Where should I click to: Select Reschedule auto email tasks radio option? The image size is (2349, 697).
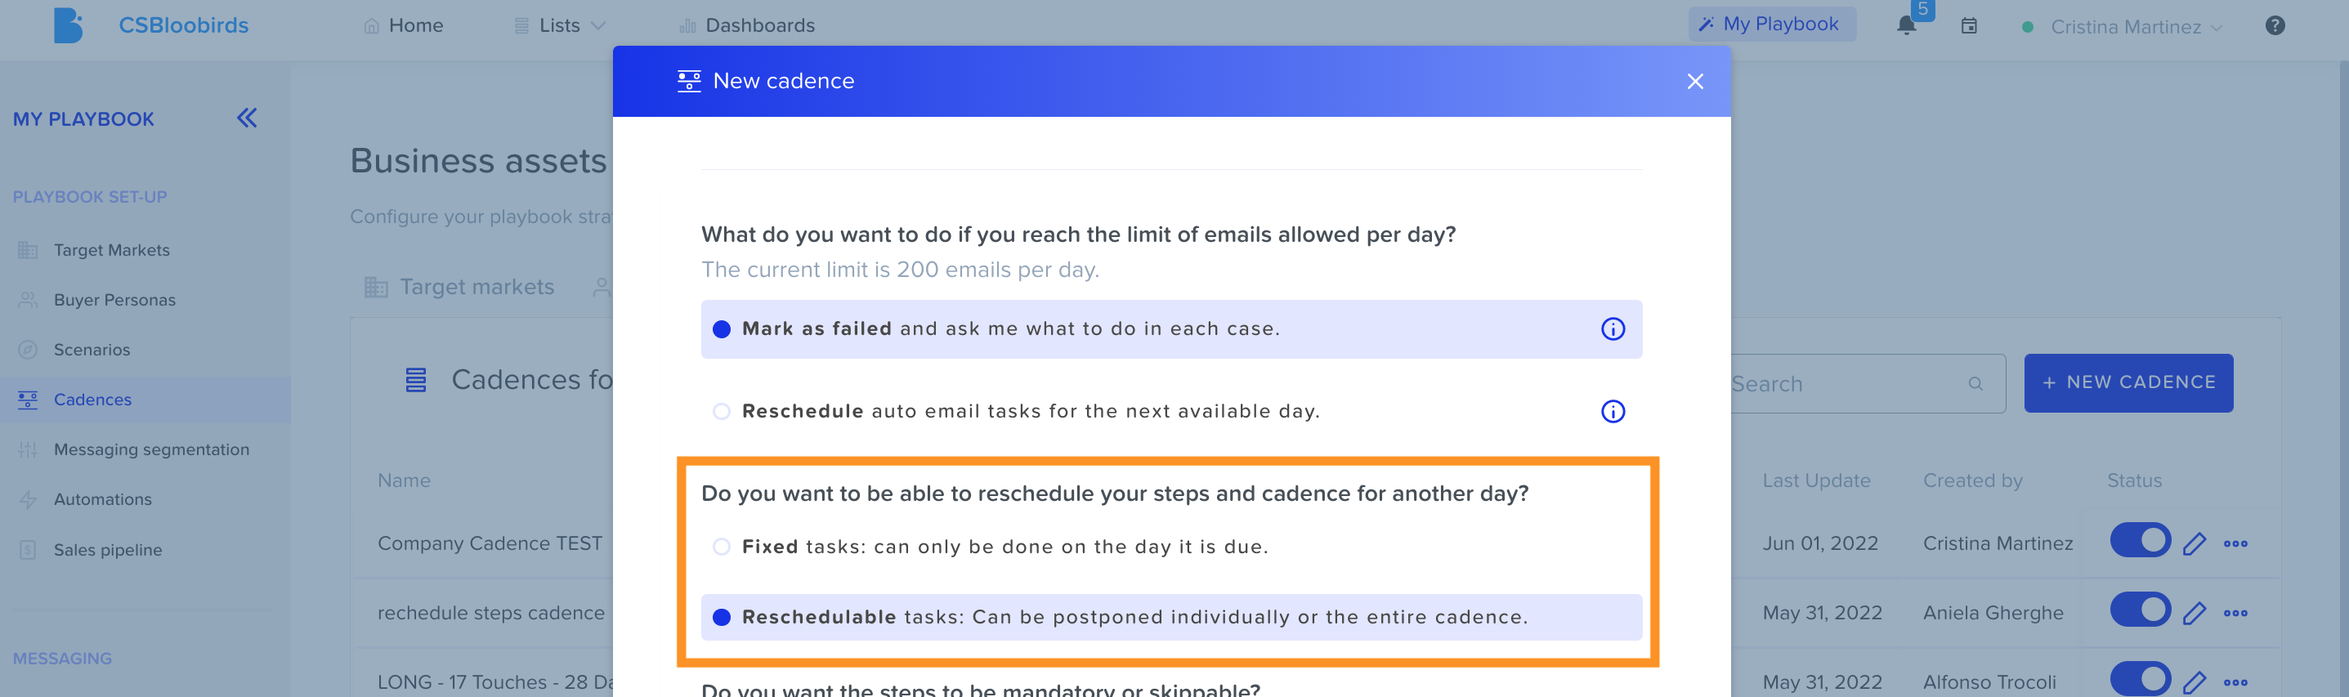click(x=722, y=412)
